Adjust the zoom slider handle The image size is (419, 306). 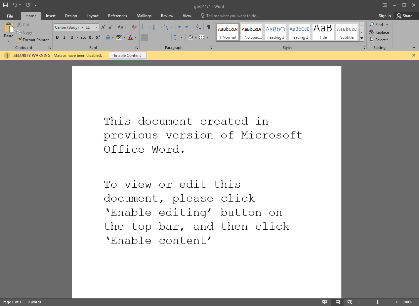(378, 302)
